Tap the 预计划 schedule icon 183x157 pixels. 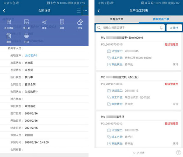click(x=27, y=24)
